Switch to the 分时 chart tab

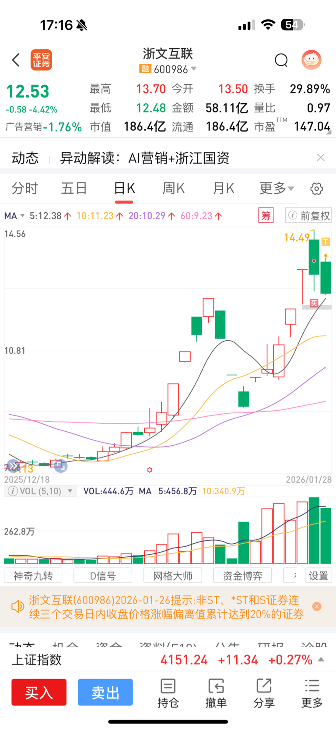pos(25,189)
